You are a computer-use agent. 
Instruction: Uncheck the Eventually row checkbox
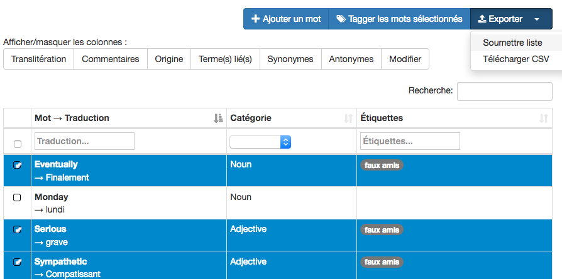tap(18, 165)
